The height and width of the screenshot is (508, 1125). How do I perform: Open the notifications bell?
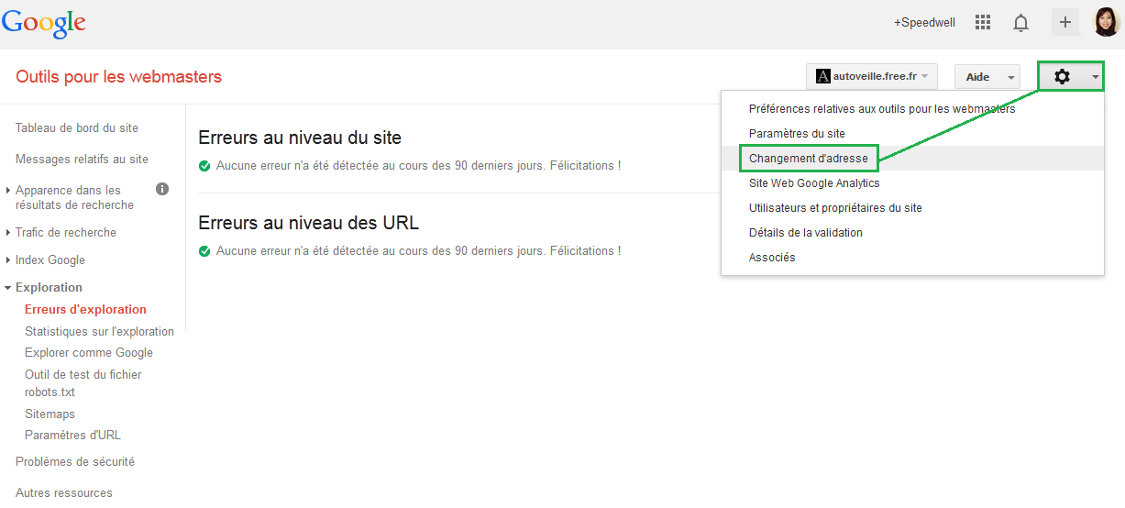coord(1020,23)
